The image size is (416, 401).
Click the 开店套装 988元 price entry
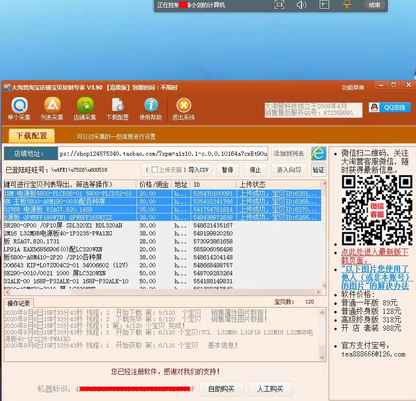[371, 328]
